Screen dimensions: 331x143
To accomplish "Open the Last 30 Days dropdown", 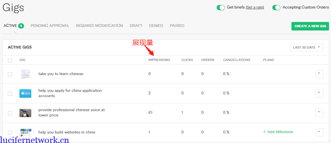I will [307, 48].
